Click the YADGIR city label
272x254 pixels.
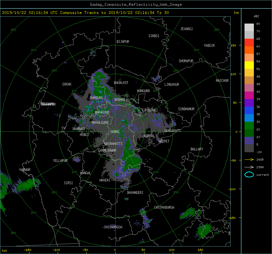[209, 46]
